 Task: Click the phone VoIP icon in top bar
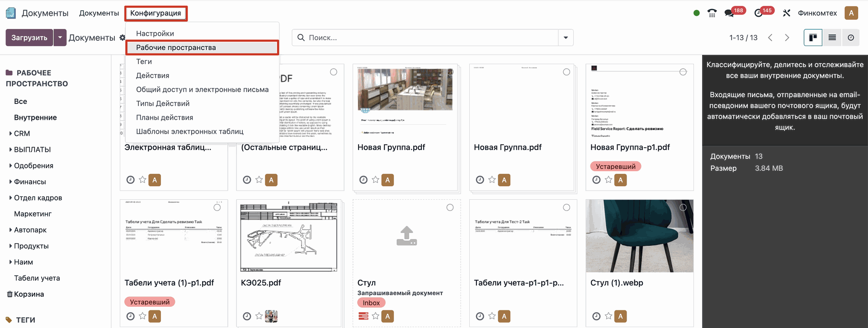[x=712, y=13]
